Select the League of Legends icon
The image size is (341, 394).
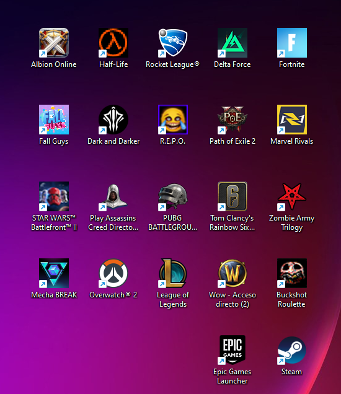click(x=173, y=273)
